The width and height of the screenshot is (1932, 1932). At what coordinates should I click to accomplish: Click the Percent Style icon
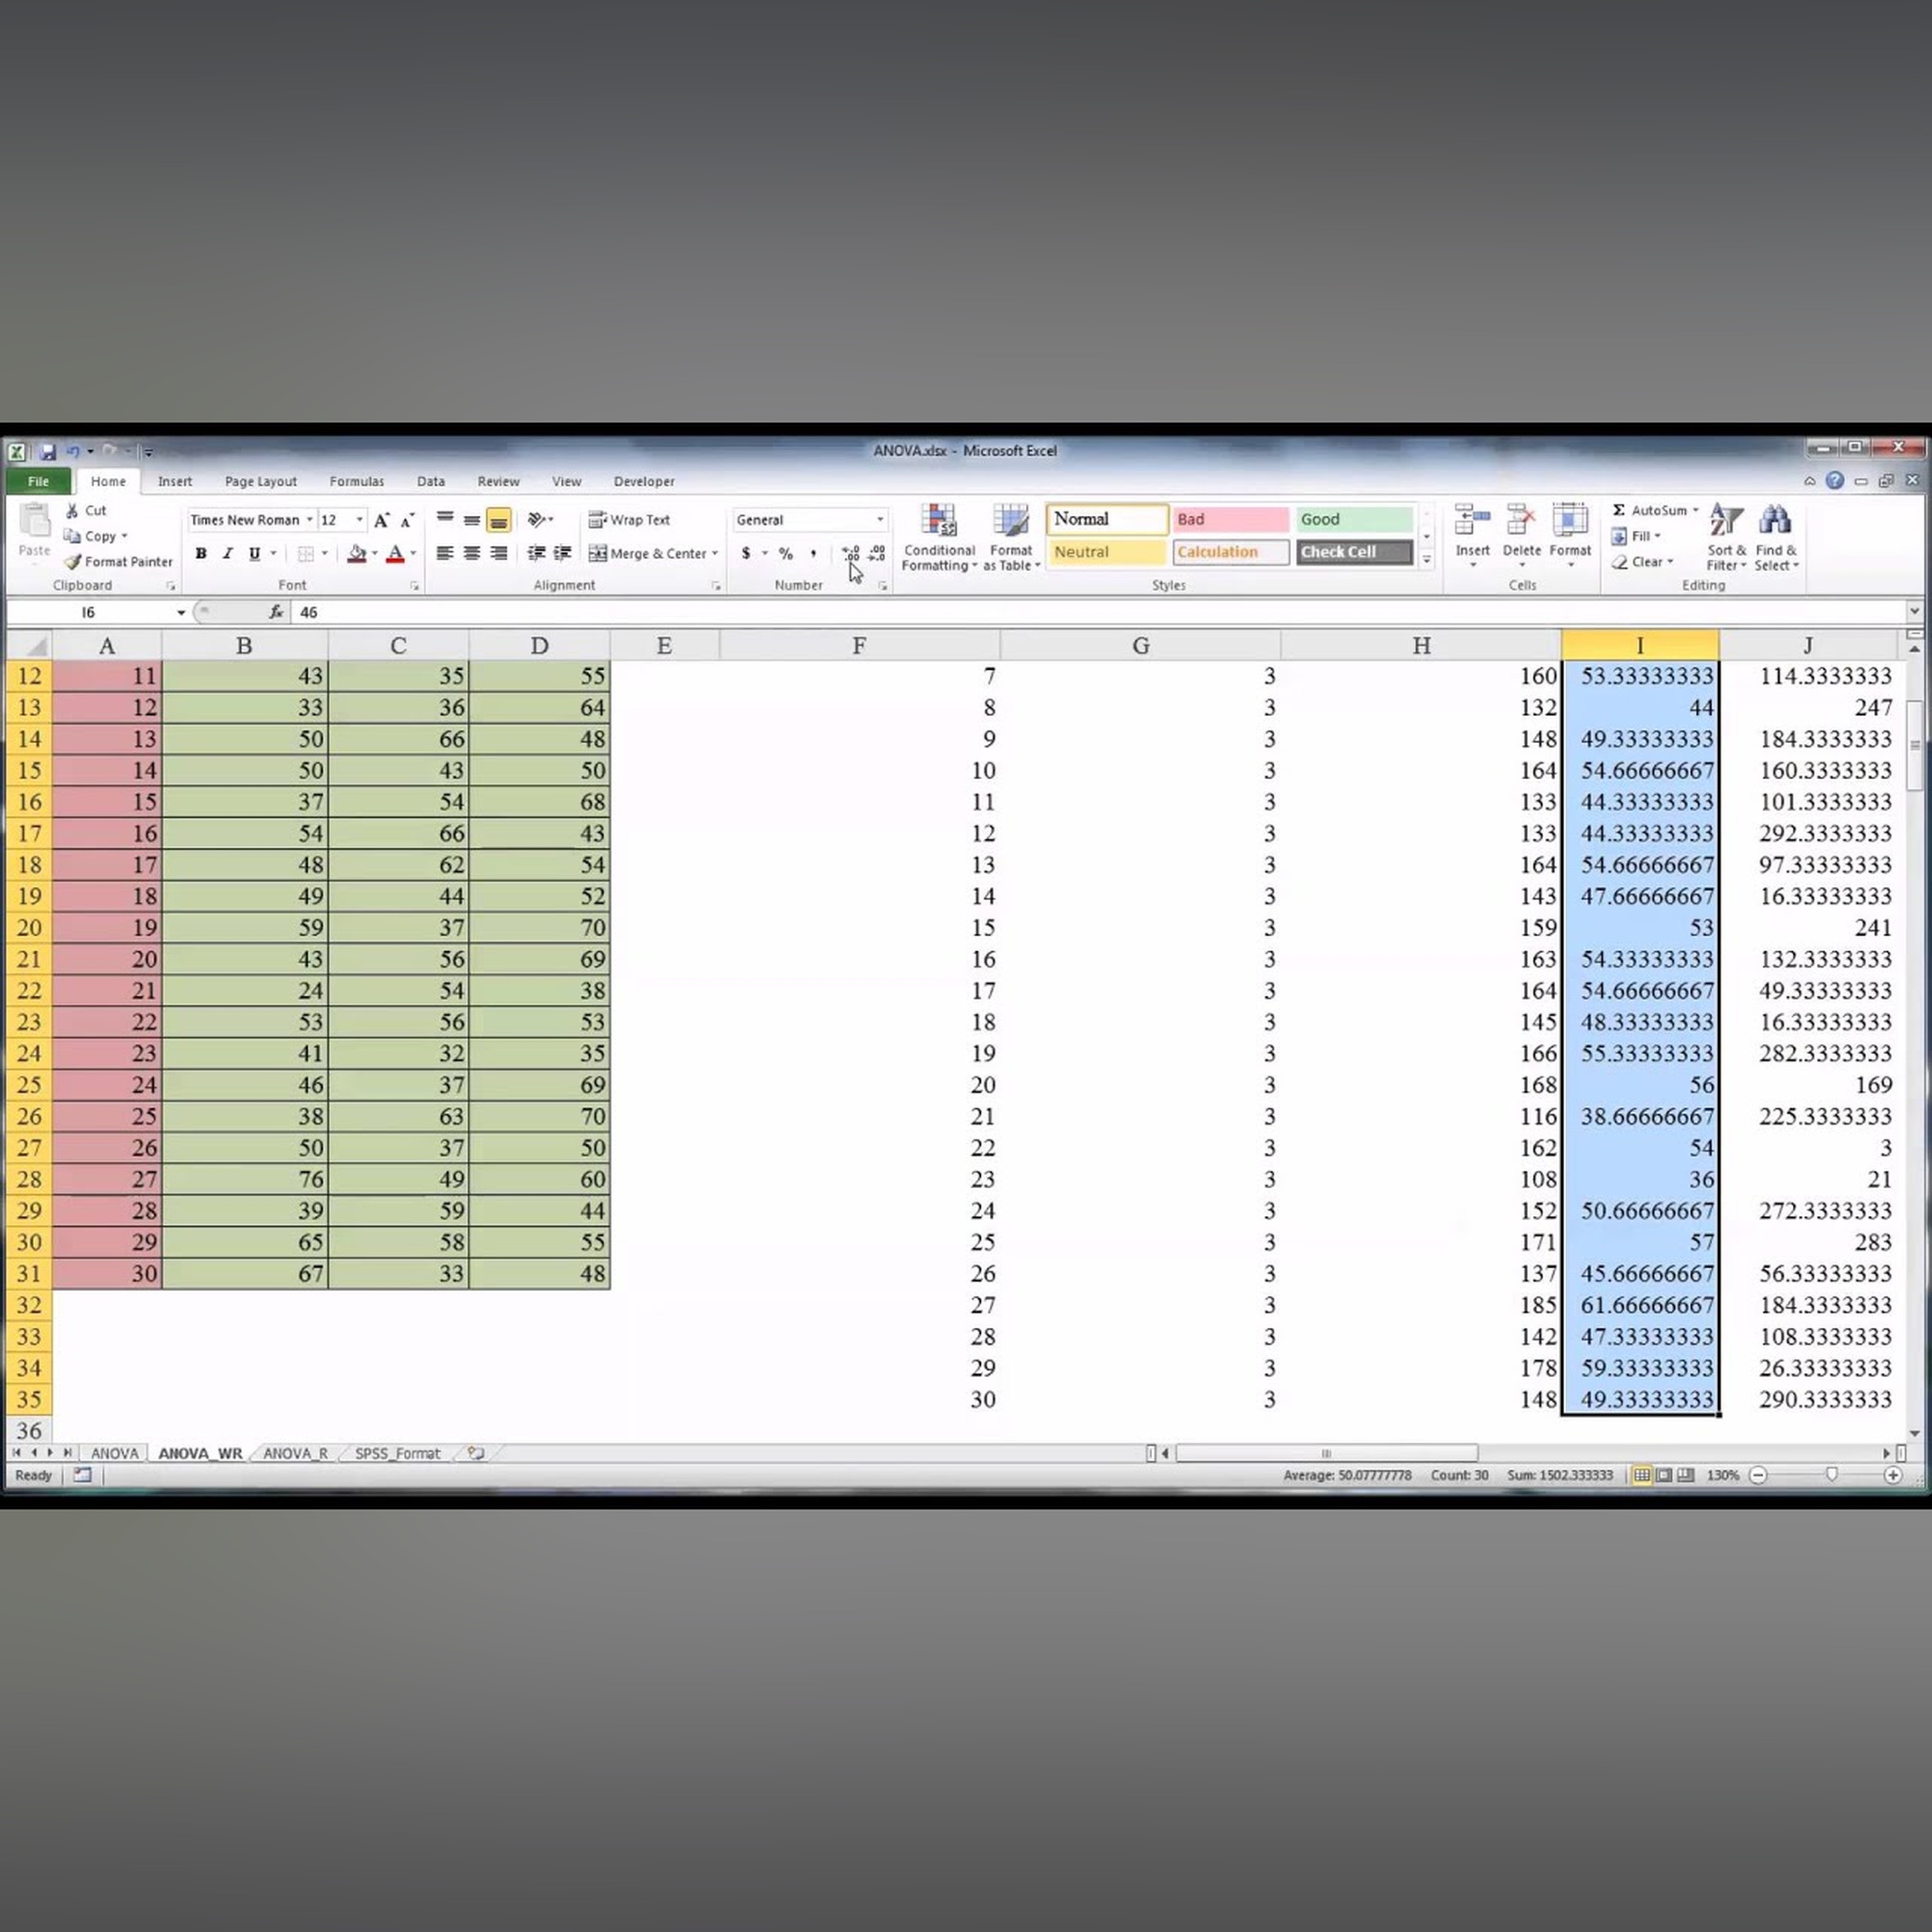(x=786, y=553)
